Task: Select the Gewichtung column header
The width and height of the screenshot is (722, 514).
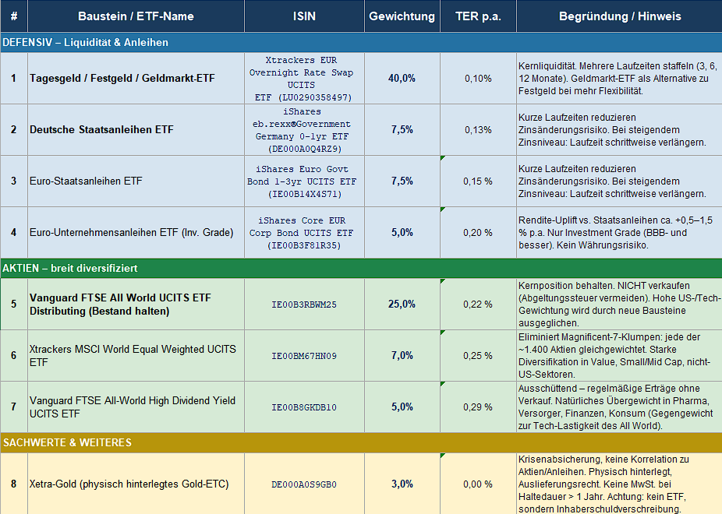Action: (x=402, y=16)
